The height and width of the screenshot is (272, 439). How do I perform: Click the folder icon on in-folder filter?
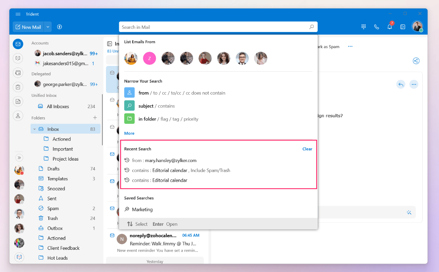click(x=129, y=119)
